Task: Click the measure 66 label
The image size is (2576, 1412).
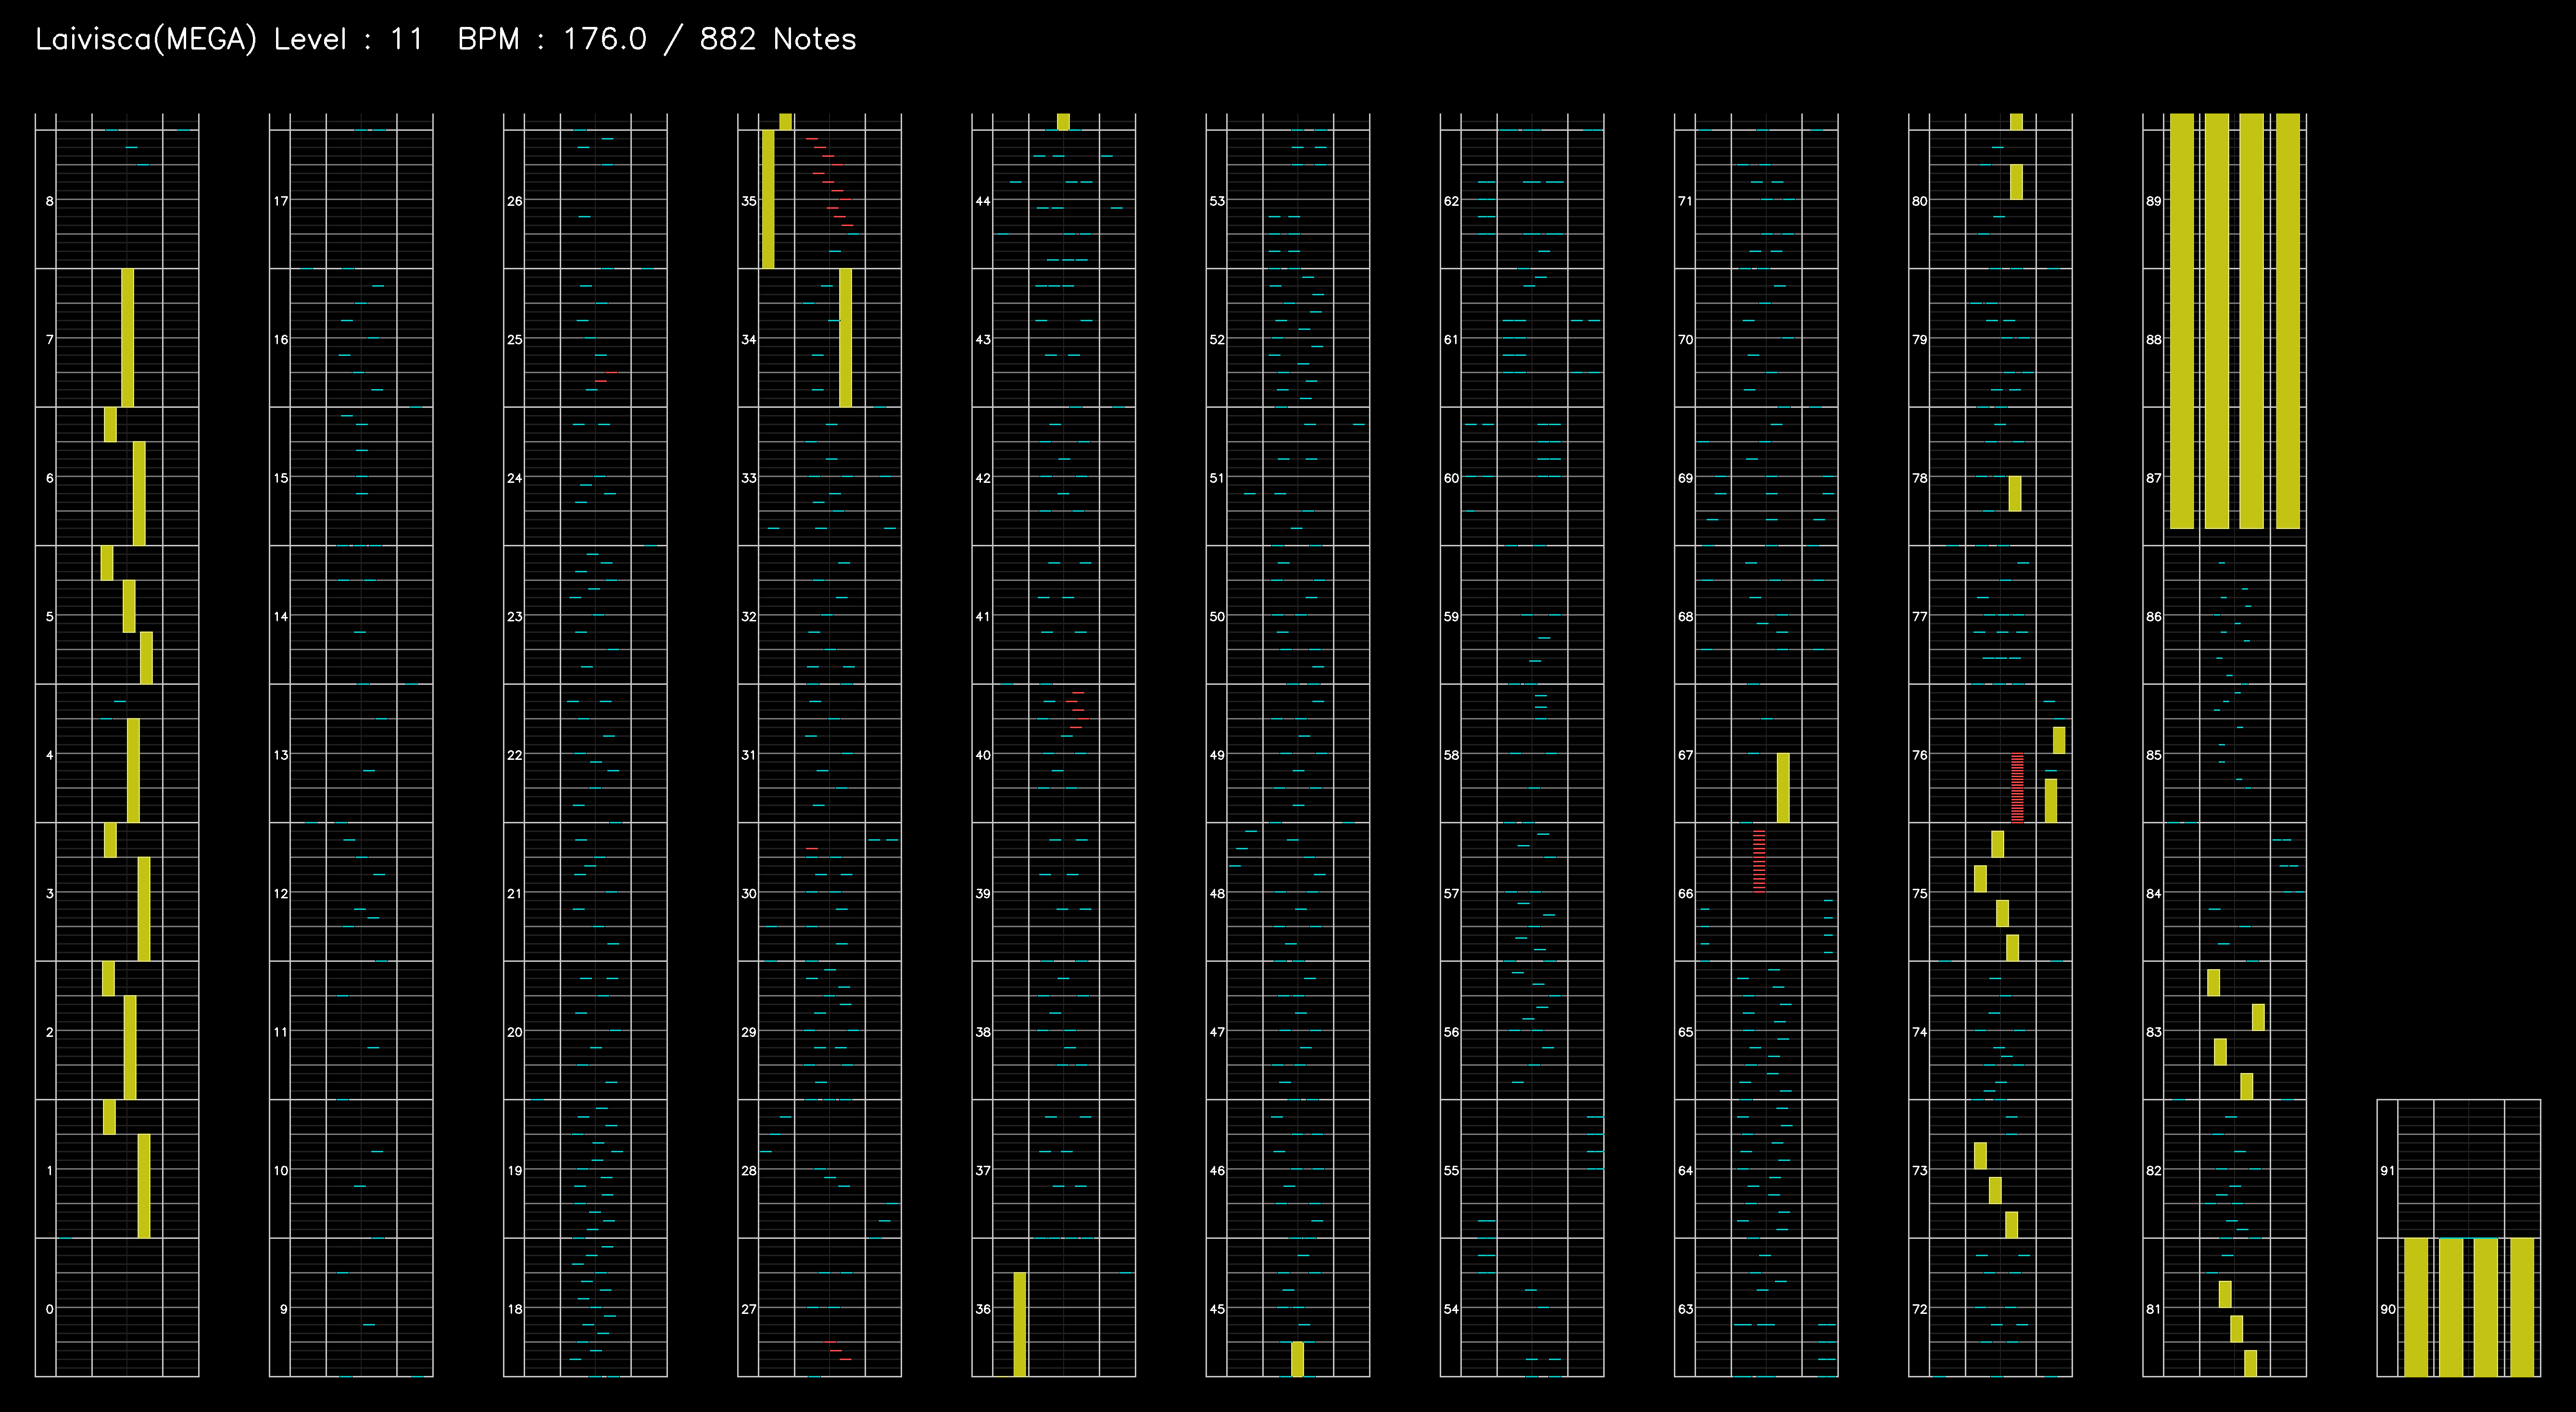Action: click(1686, 894)
